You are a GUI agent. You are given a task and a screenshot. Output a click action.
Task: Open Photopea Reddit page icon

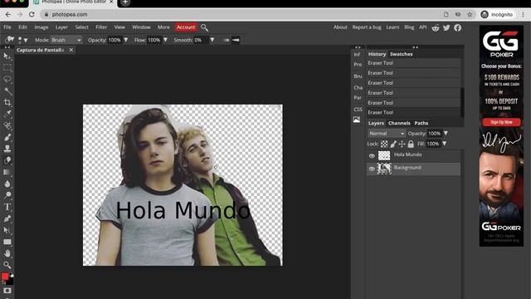pos(436,27)
